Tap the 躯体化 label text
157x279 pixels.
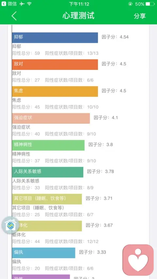19,235
